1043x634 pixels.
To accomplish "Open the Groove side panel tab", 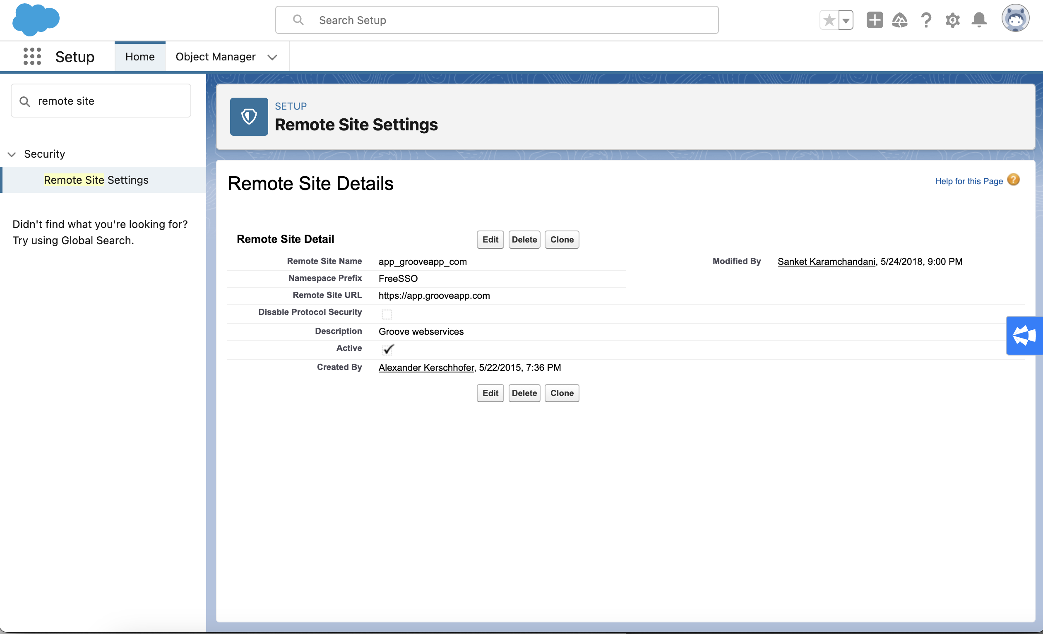I will (x=1024, y=336).
